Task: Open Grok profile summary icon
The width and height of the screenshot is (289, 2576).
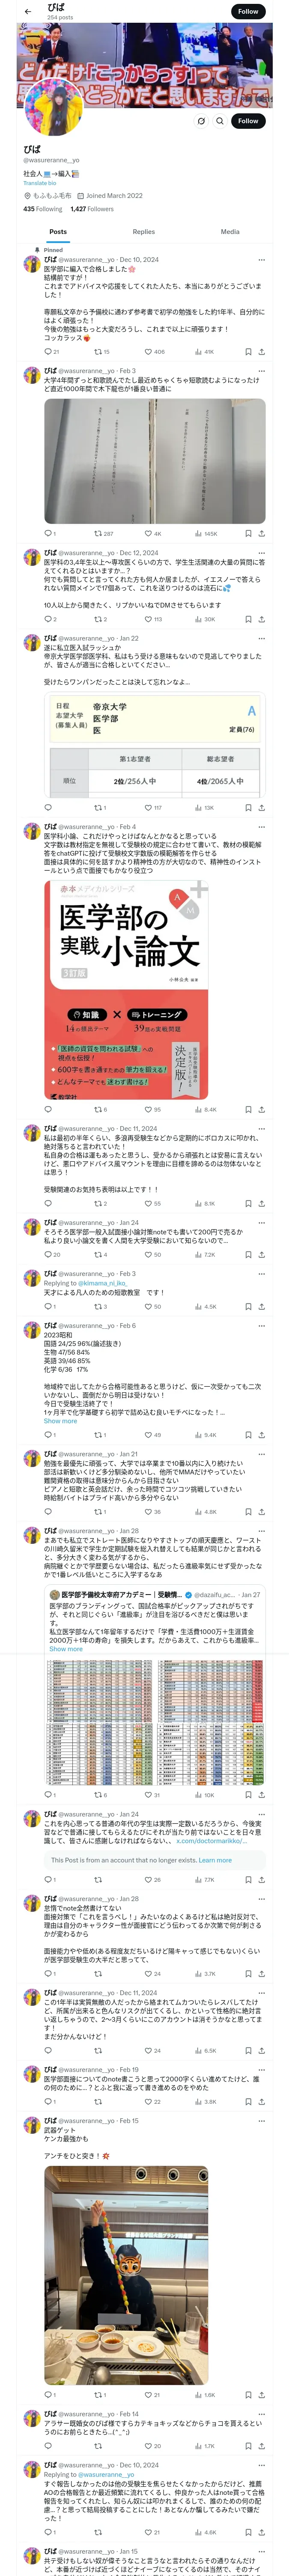Action: pos(201,121)
